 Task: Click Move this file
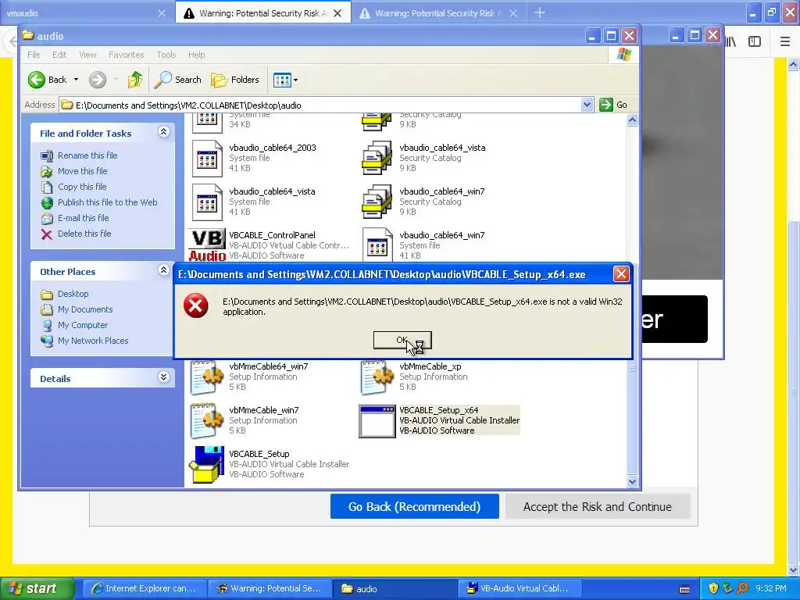click(82, 171)
